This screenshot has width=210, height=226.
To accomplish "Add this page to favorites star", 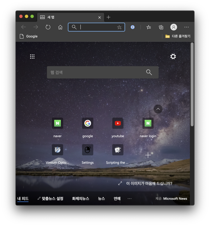I will (x=119, y=27).
